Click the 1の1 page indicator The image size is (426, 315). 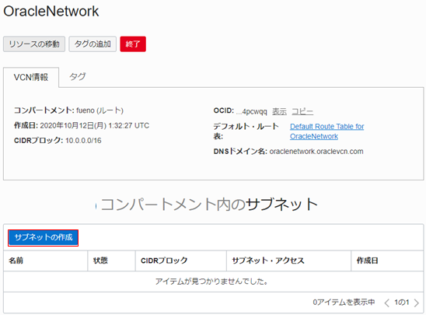[x=402, y=303]
